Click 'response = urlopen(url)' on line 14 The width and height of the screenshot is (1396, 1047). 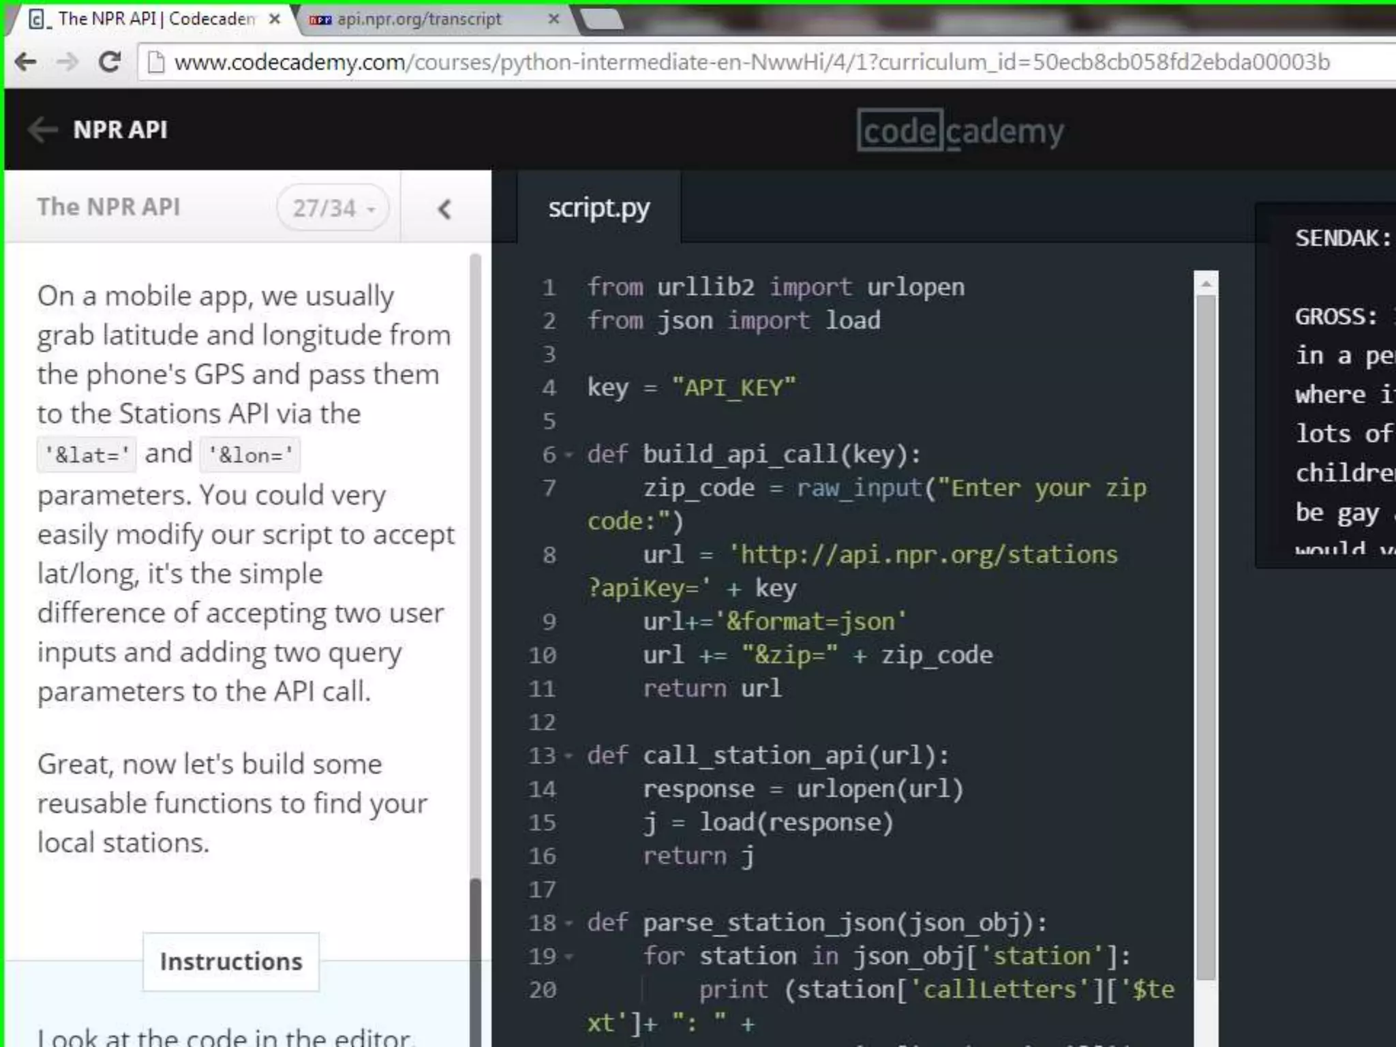(804, 789)
